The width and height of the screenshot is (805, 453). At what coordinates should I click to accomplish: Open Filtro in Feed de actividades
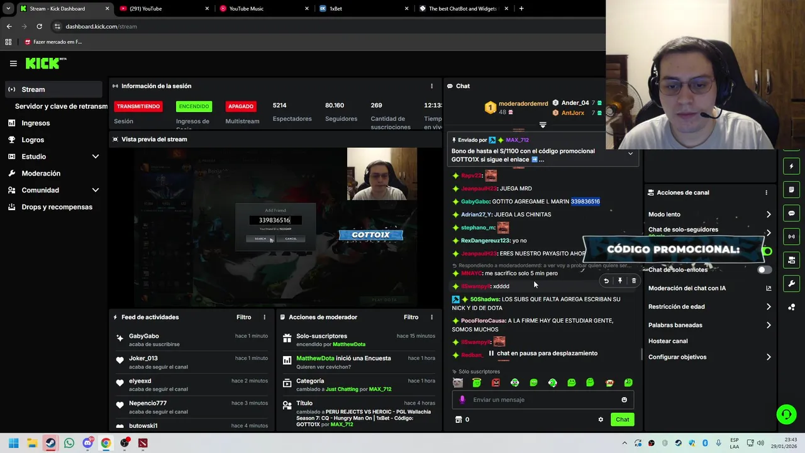(243, 317)
